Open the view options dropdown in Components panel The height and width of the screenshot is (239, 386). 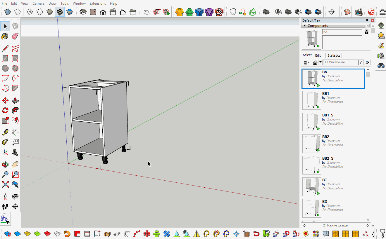pos(306,62)
